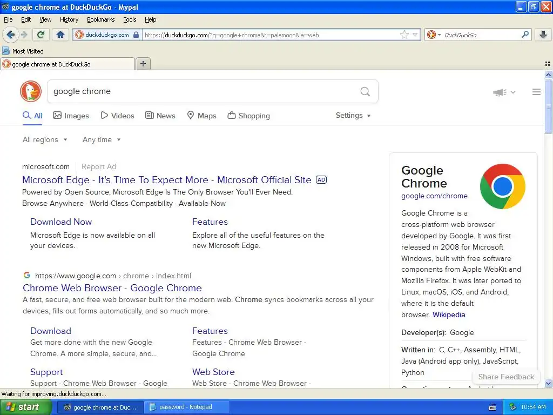This screenshot has height=415, width=553.
Task: Click the keyboard icon in the system tray
Action: point(493,407)
